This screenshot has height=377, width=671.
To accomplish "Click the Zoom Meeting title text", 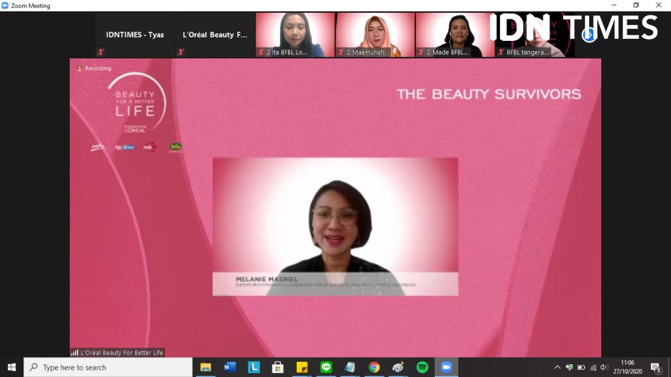I will pos(30,5).
